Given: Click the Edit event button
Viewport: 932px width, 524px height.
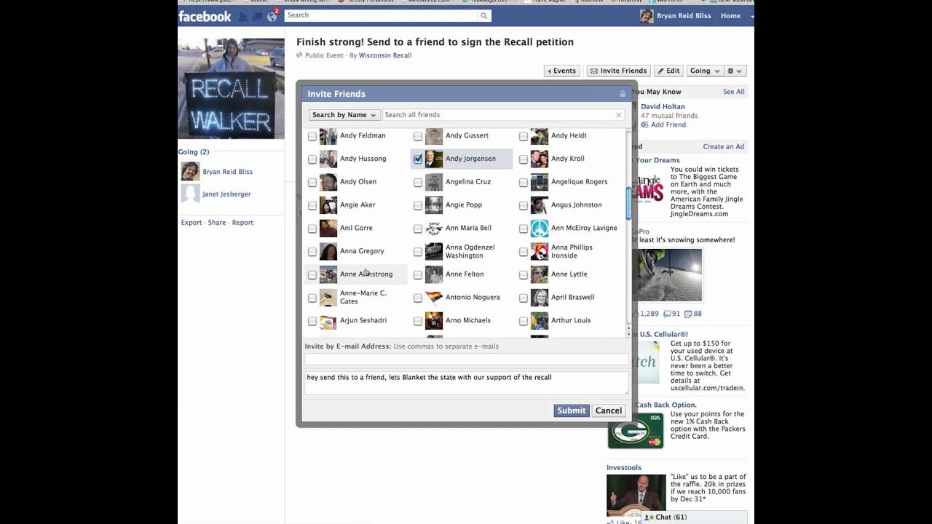Looking at the screenshot, I should coord(668,71).
